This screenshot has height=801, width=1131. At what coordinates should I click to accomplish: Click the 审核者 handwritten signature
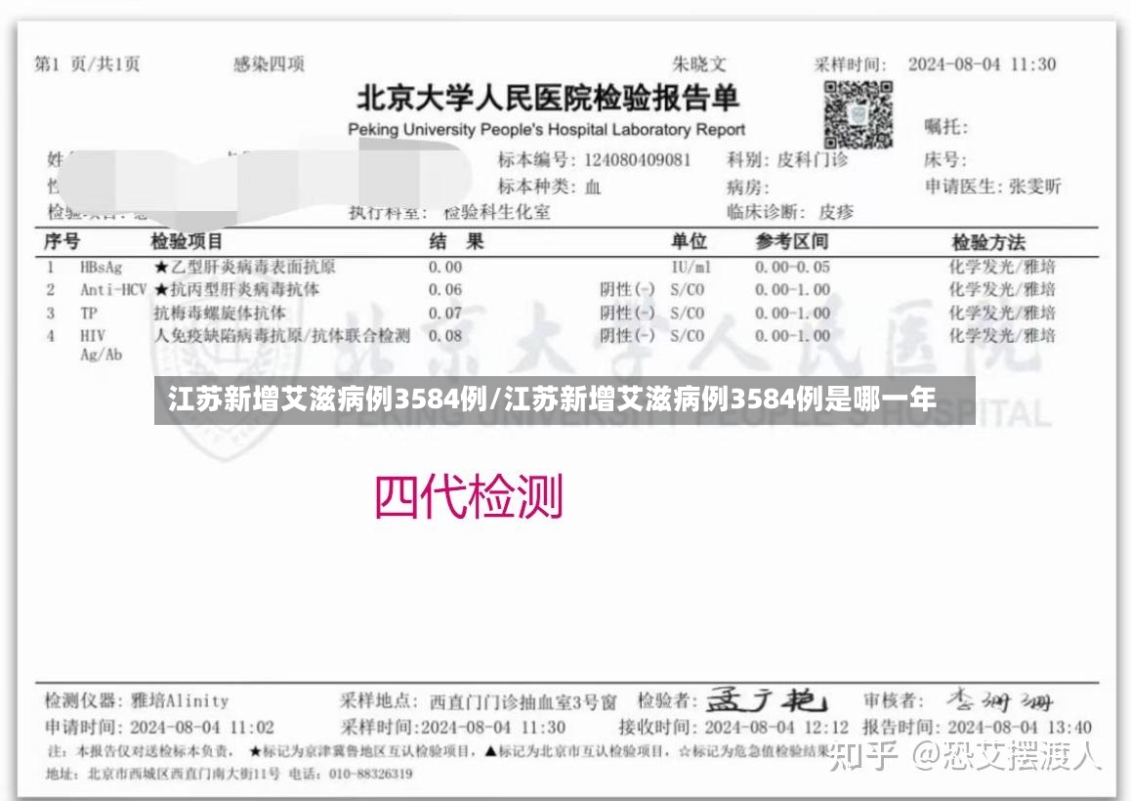[1000, 700]
